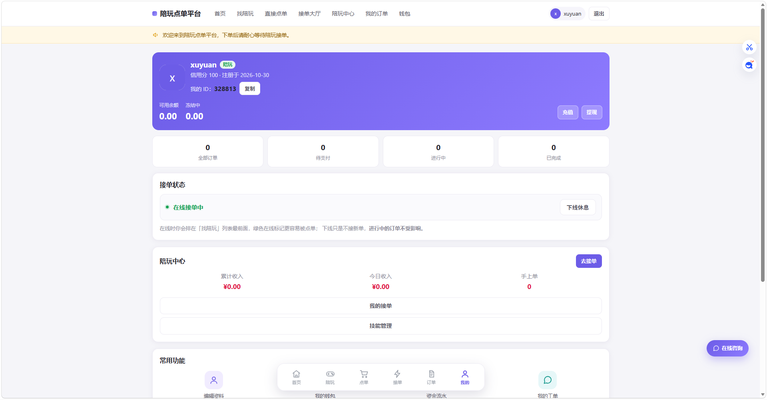Open the 技能管理 row
767x400 pixels.
point(381,326)
